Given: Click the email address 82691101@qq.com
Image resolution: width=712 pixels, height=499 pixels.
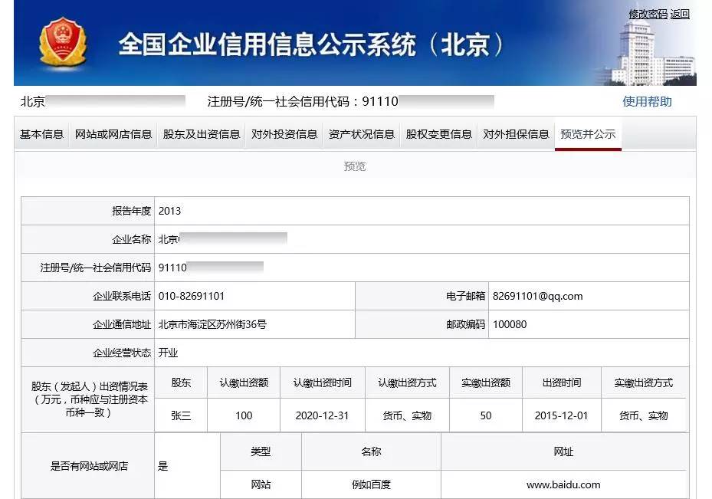Looking at the screenshot, I should pos(537,296).
